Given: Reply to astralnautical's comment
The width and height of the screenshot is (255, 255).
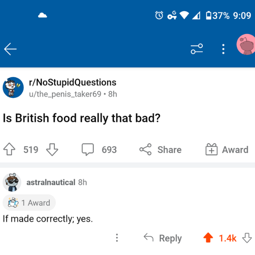Looking at the screenshot, I should tap(163, 238).
